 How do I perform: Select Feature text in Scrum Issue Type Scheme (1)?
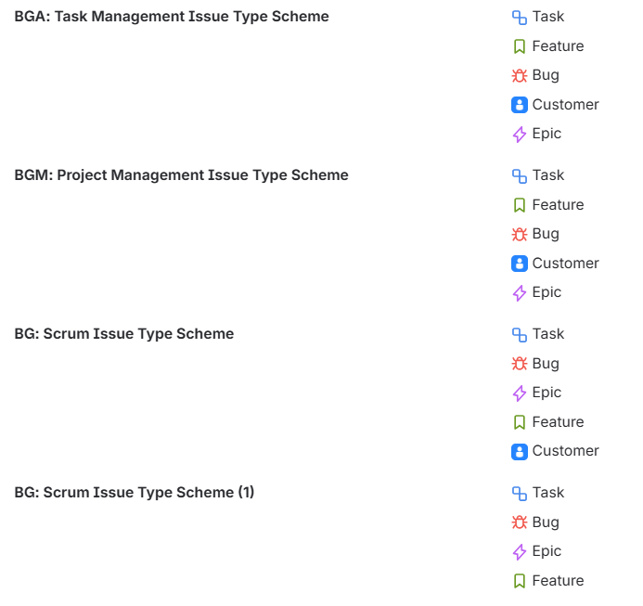click(558, 581)
